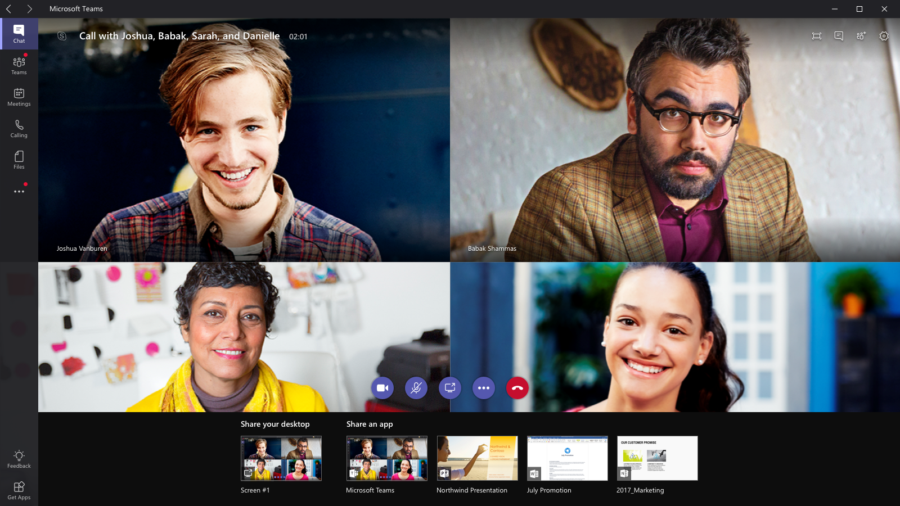Open Get Apps from the sidebar
This screenshot has height=506, width=900.
(x=19, y=490)
